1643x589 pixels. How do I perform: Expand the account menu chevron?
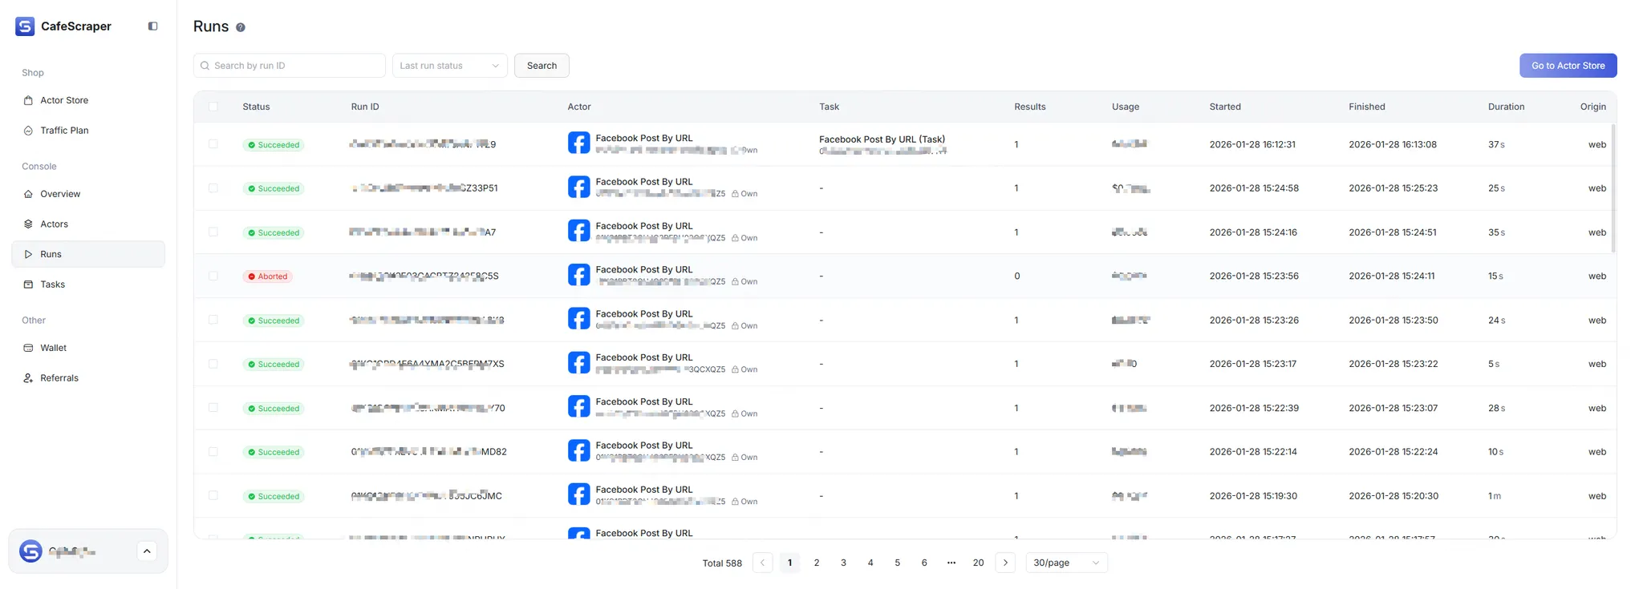[147, 551]
